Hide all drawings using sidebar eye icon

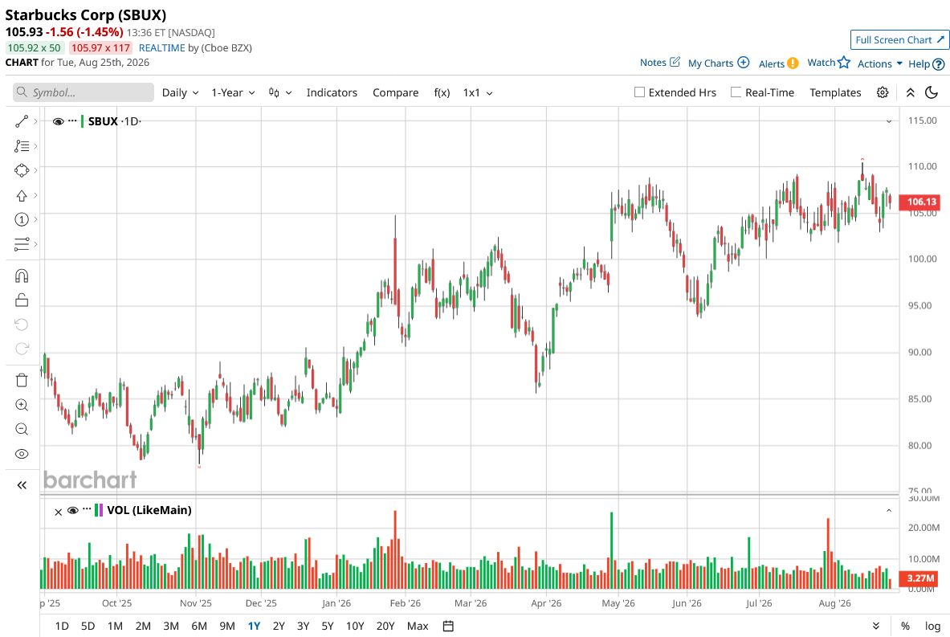21,454
